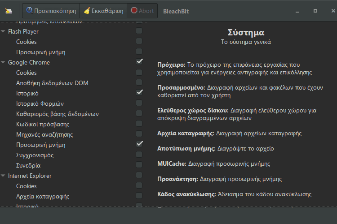Select Μηχανές αναζήτησης item

point(44,134)
